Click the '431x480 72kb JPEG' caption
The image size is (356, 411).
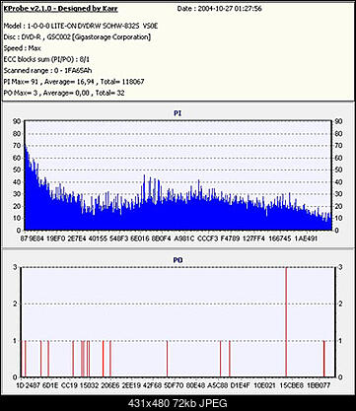coord(178,403)
